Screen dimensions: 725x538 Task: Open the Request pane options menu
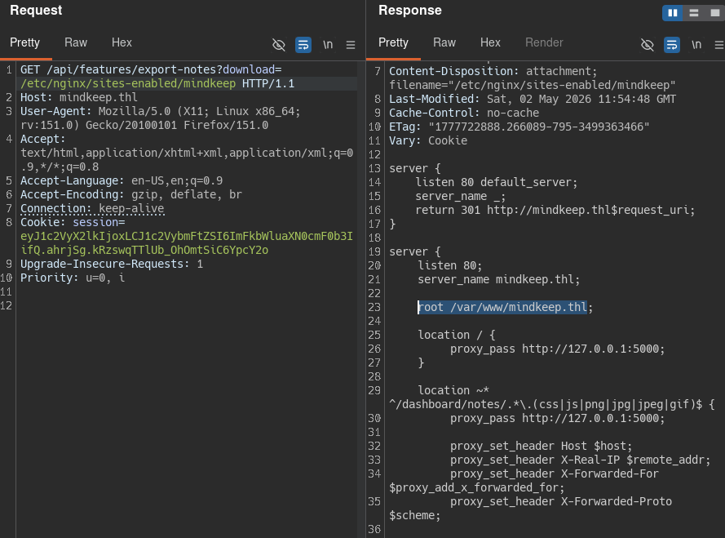351,44
